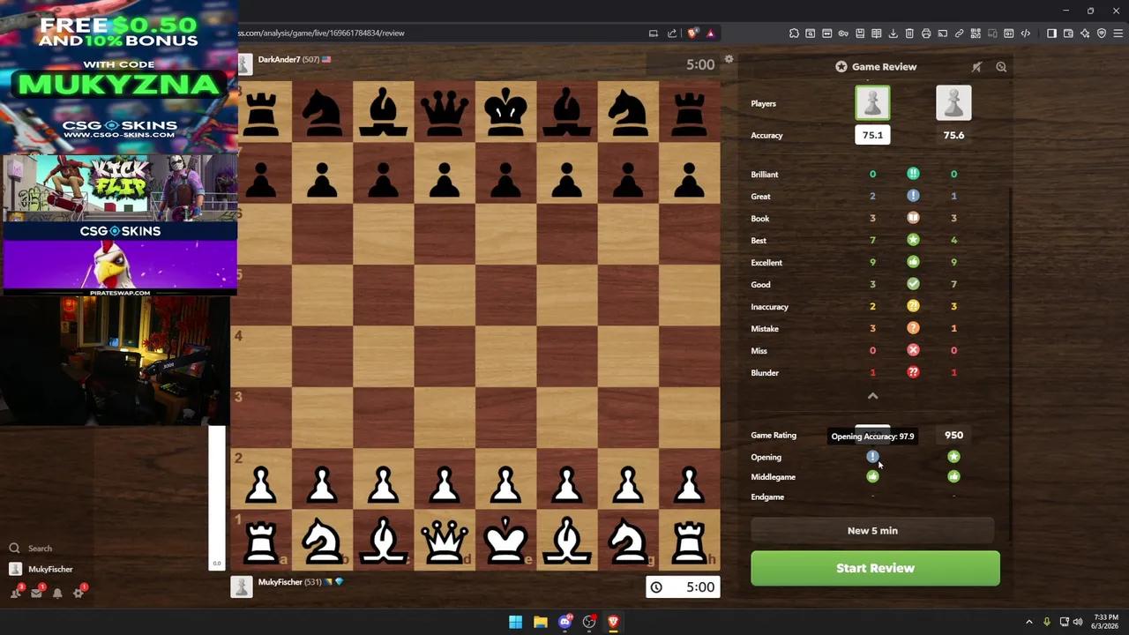
Task: Click the developer tools code icon
Action: pos(1026,34)
